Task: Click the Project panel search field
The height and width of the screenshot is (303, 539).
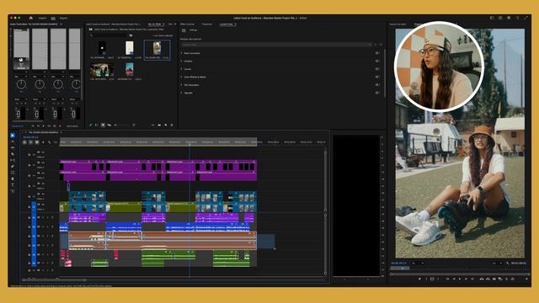Action: [x=109, y=35]
